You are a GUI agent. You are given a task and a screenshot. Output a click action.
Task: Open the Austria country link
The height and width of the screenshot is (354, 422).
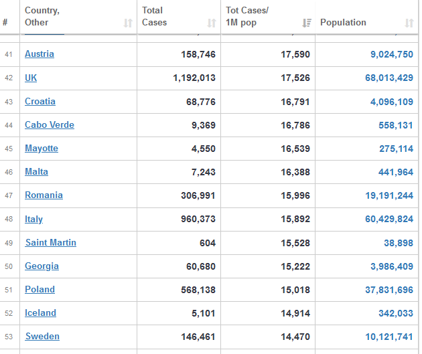(x=40, y=54)
